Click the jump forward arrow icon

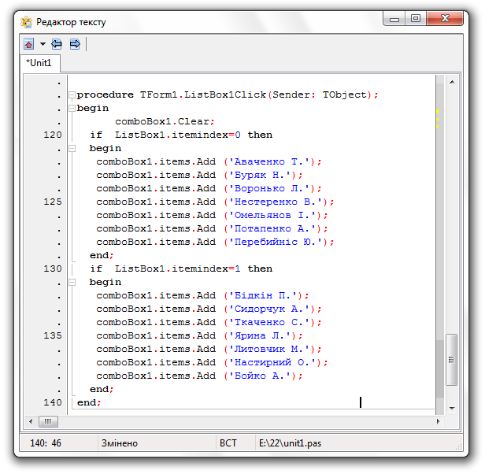75,44
